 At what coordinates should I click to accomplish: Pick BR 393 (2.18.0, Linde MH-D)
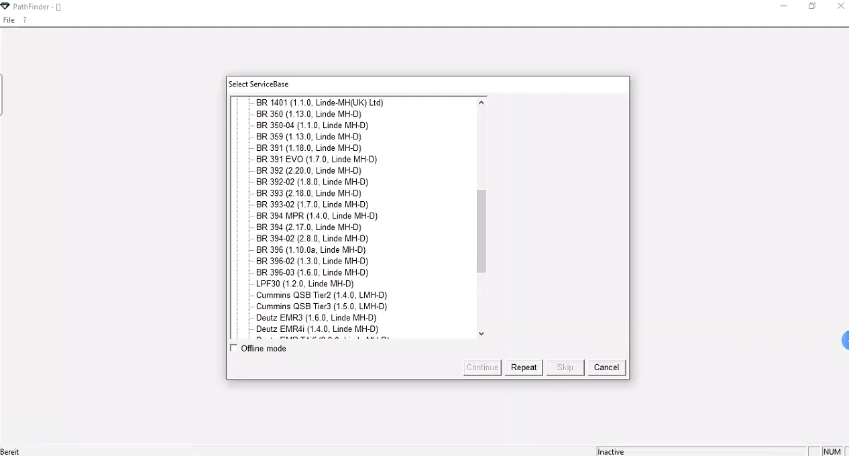tap(308, 194)
